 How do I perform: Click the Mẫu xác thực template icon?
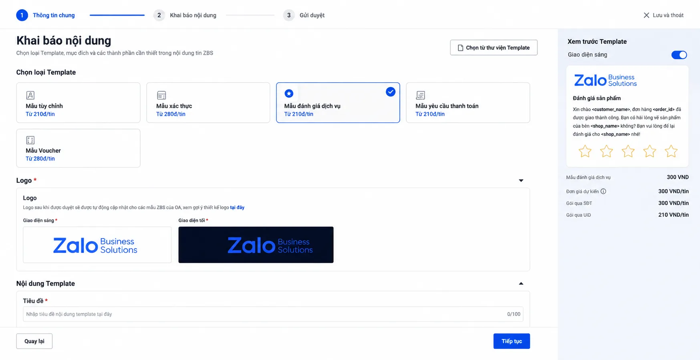(x=161, y=95)
